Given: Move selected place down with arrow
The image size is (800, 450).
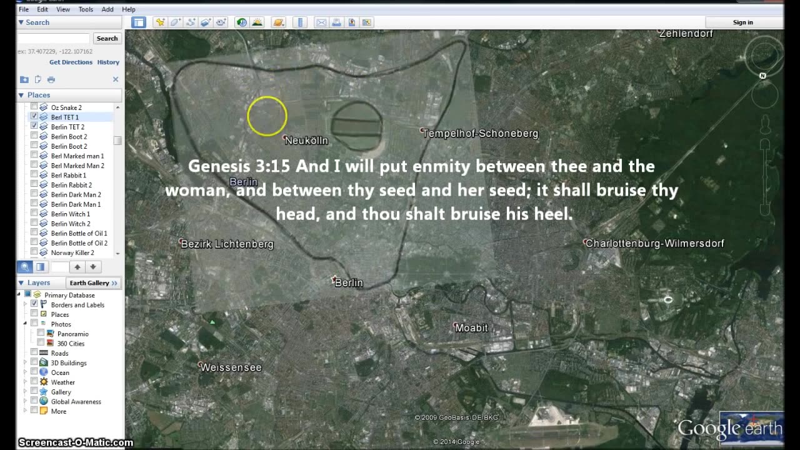Looking at the screenshot, I should tap(92, 267).
